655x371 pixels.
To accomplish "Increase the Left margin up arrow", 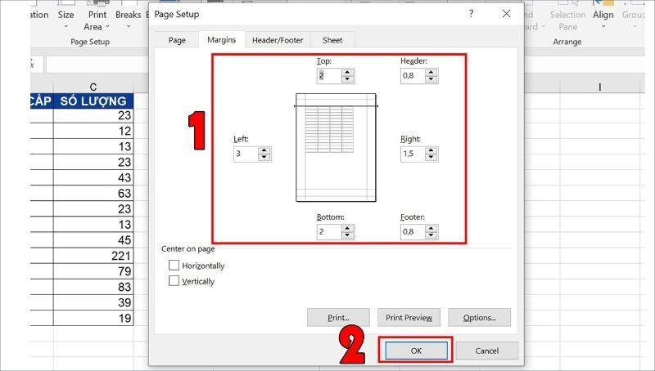I will coord(264,150).
